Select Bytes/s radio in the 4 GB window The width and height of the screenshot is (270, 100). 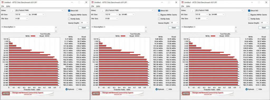tap(67, 89)
